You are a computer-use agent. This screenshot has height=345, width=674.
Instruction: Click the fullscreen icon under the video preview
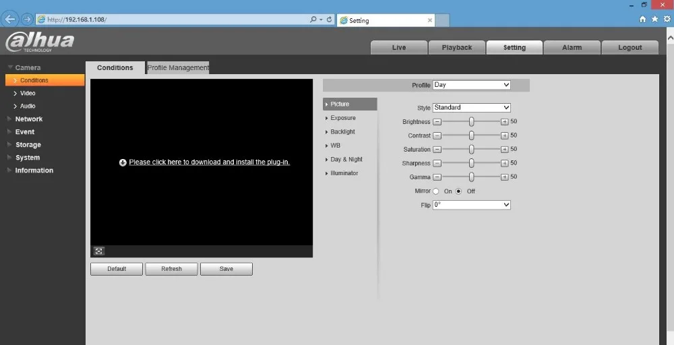99,251
